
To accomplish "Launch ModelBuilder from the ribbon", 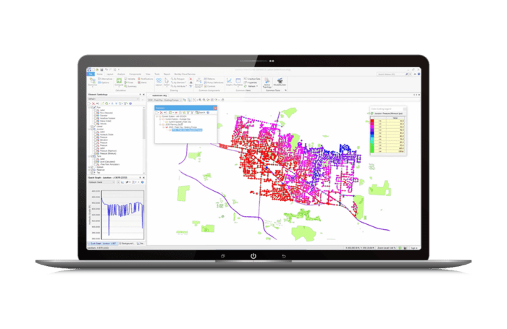I will coord(280,82).
